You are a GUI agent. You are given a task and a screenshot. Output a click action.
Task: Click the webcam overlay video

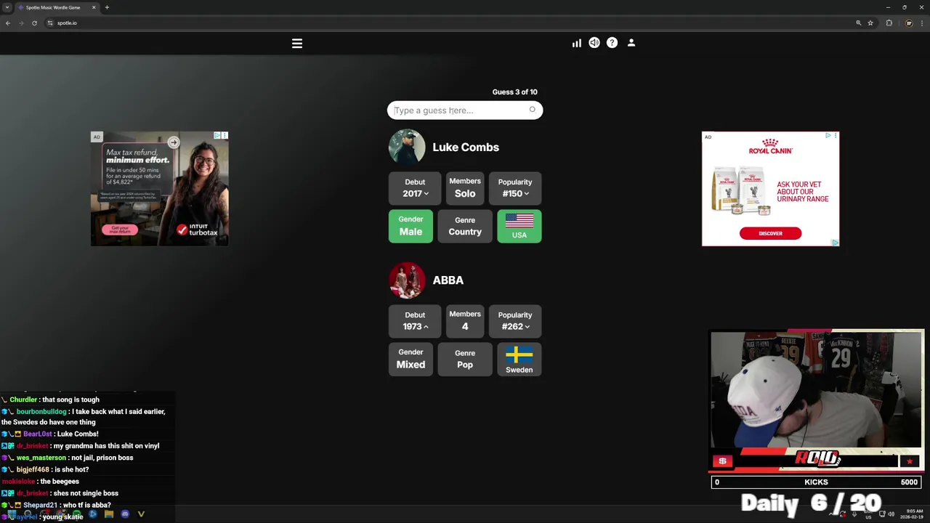tap(817, 390)
